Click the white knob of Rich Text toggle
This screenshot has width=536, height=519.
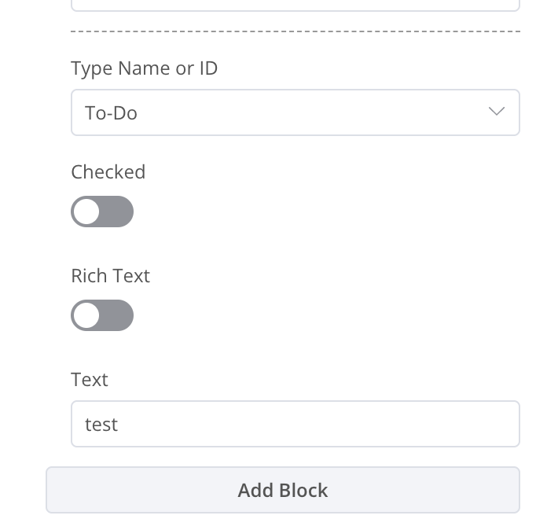pyautogui.click(x=87, y=315)
